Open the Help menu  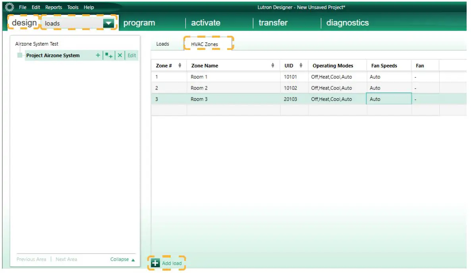pos(89,7)
